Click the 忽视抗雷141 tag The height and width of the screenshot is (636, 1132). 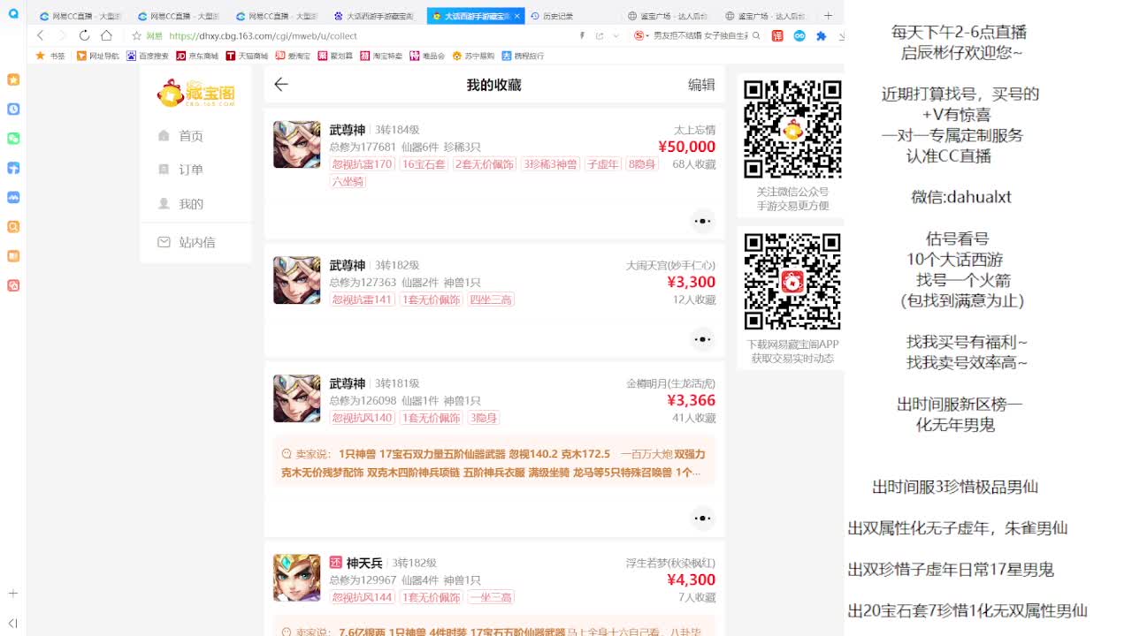click(362, 299)
